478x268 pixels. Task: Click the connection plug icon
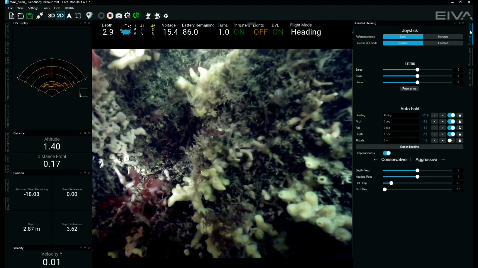[x=40, y=16]
